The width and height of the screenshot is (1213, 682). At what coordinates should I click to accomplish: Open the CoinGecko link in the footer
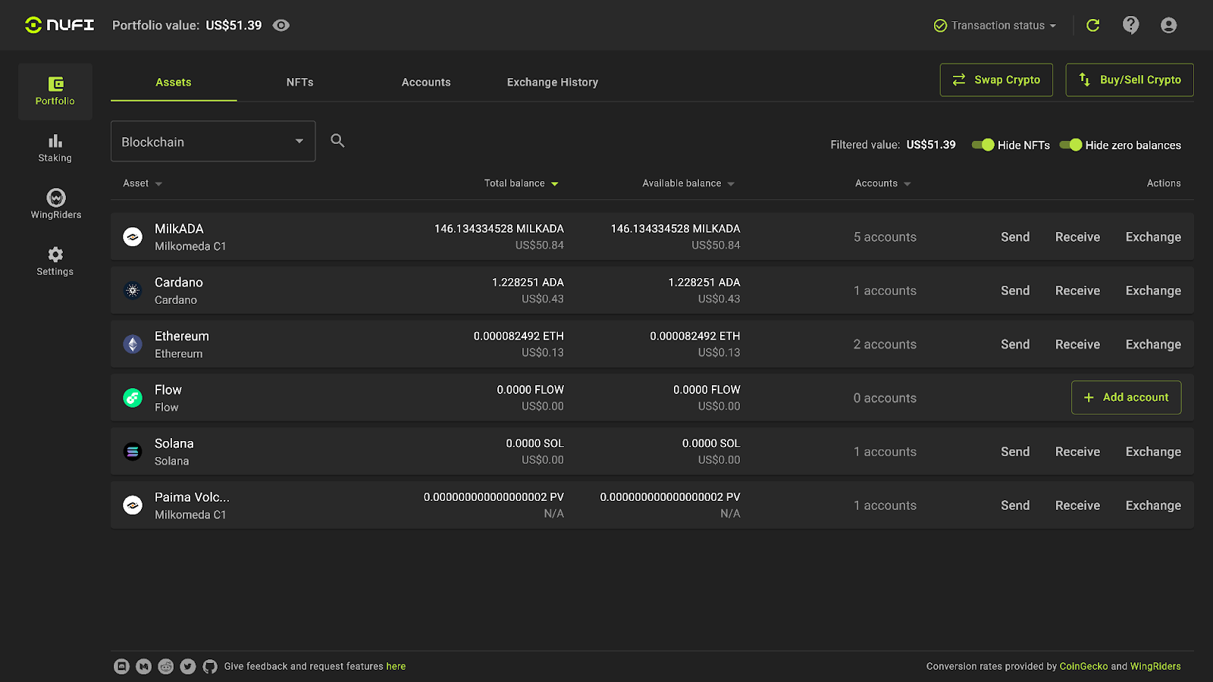click(x=1083, y=667)
